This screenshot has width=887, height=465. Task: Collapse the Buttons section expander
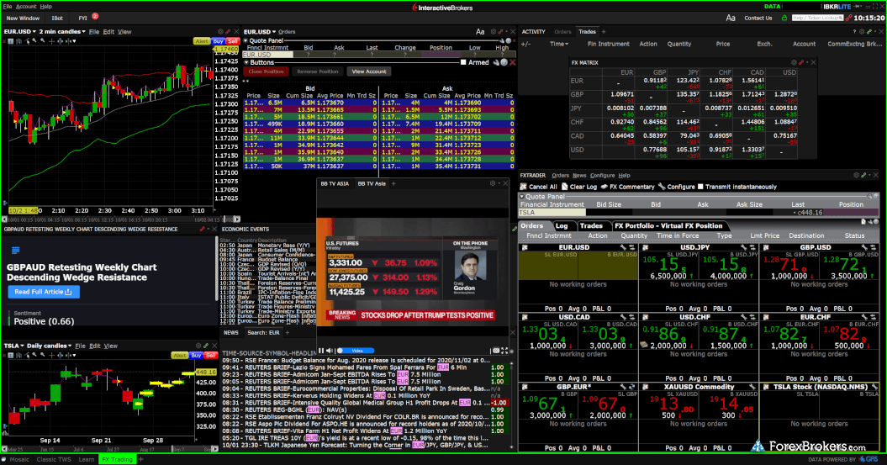pyautogui.click(x=246, y=62)
